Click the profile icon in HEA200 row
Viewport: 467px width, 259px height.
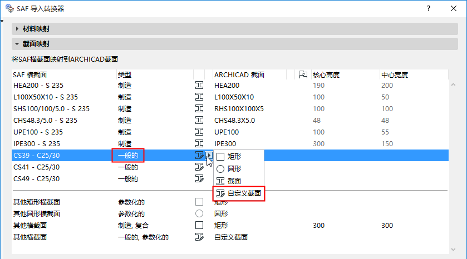coord(199,86)
